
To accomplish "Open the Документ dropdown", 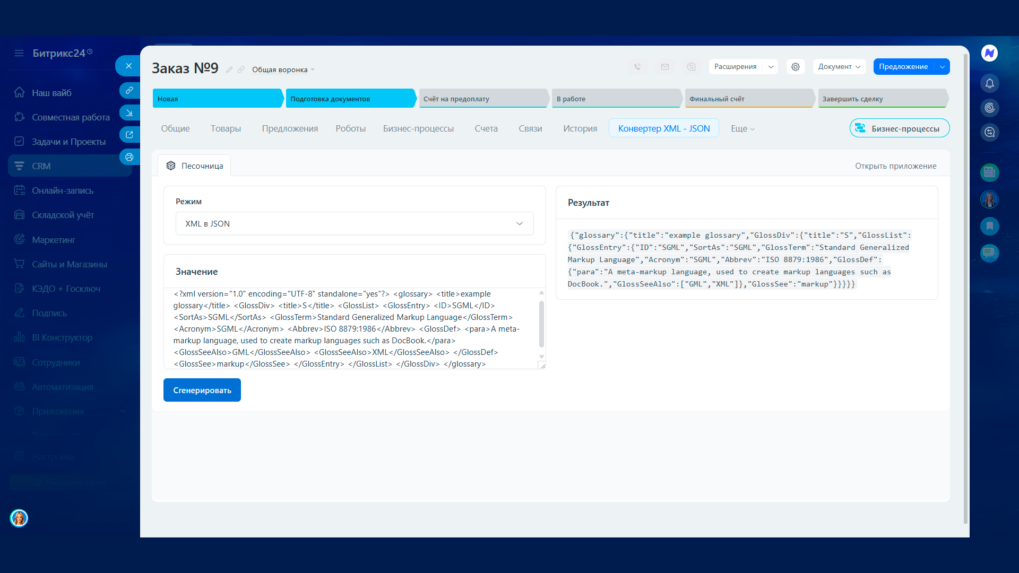I will pos(839,67).
